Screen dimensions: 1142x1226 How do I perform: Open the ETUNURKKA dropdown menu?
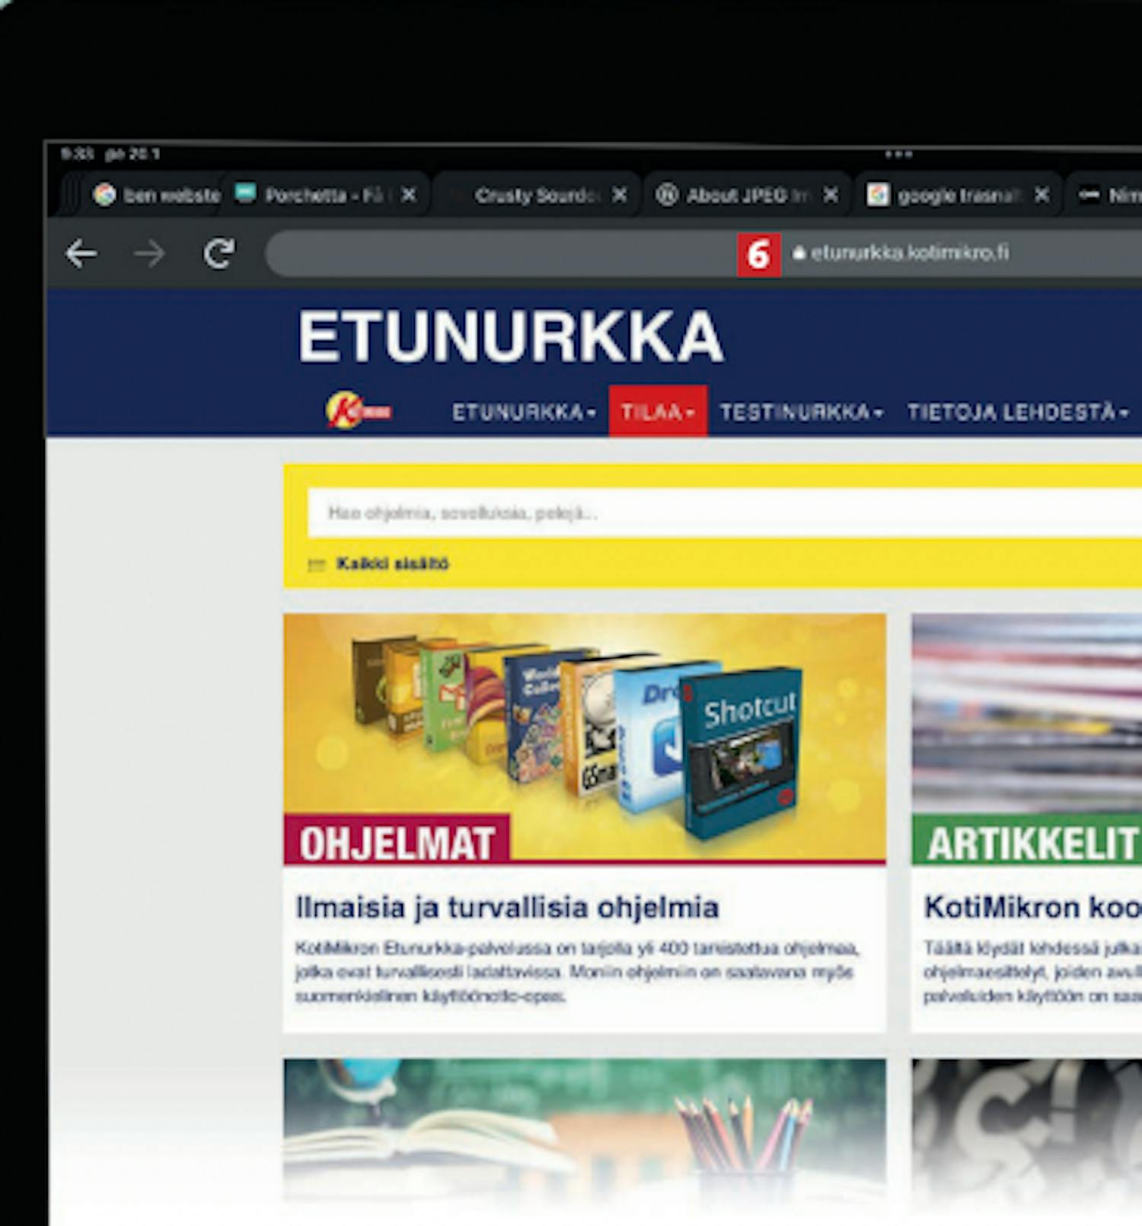pos(524,413)
